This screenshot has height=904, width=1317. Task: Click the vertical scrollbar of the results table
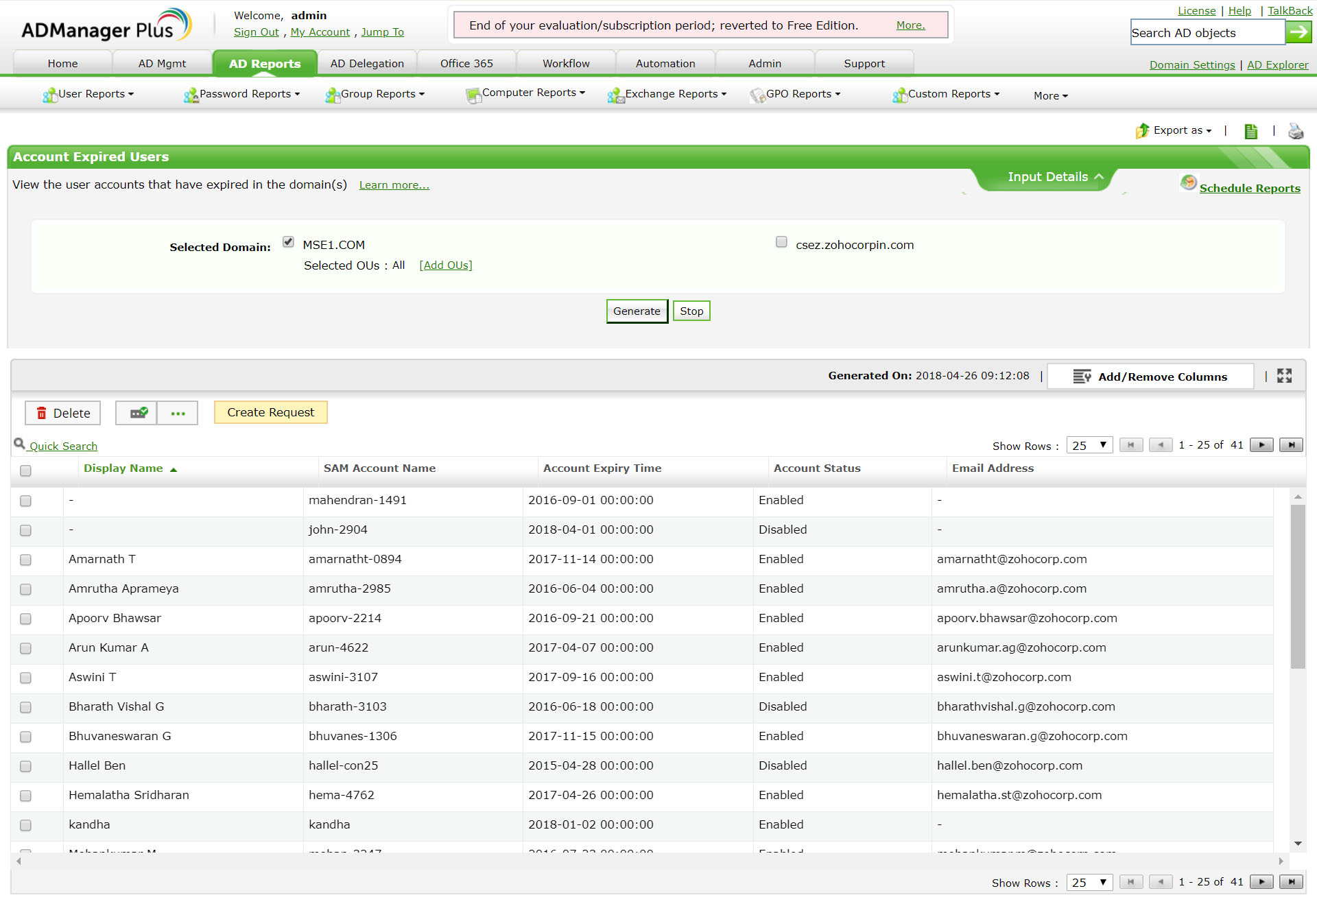tap(1297, 586)
